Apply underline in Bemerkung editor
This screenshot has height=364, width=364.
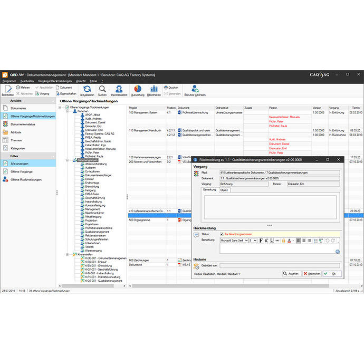(272, 241)
